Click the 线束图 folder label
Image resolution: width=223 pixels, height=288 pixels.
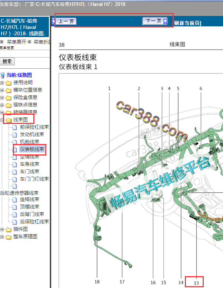(20, 120)
